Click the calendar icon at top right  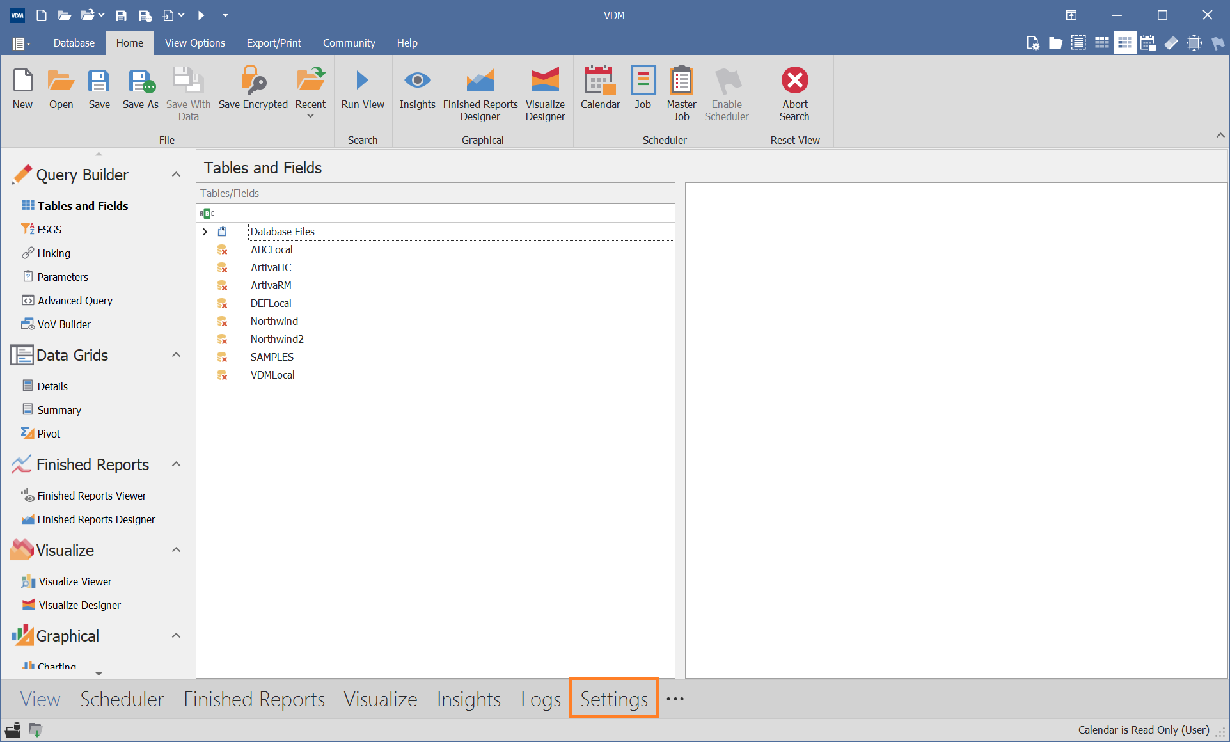(x=1147, y=43)
